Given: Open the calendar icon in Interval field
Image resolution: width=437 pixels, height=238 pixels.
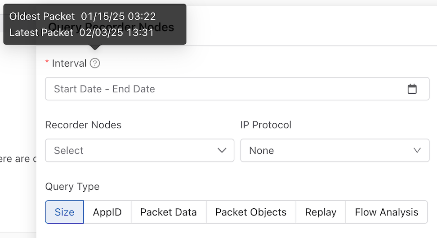Looking at the screenshot, I should 412,89.
